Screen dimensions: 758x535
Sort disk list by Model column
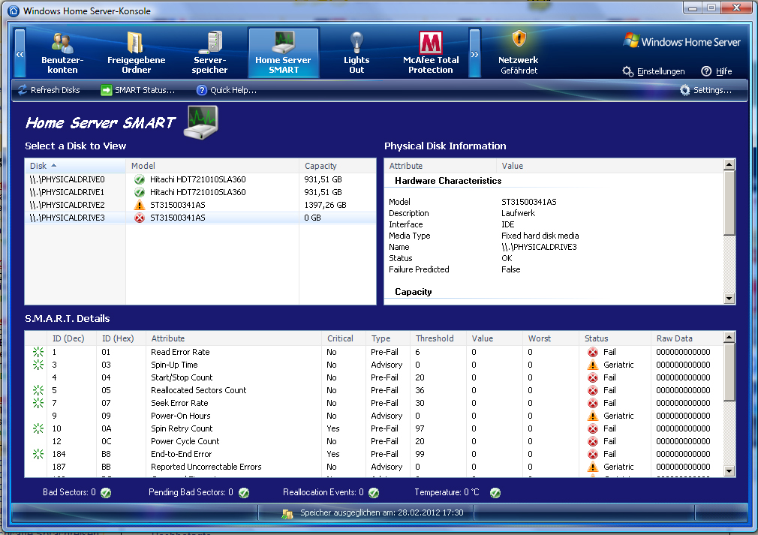tap(212, 166)
